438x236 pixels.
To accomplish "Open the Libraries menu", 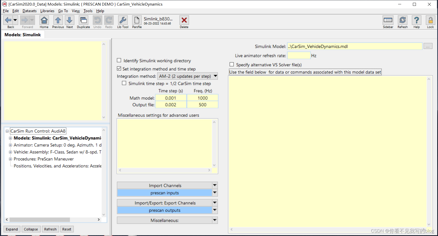I will [47, 11].
